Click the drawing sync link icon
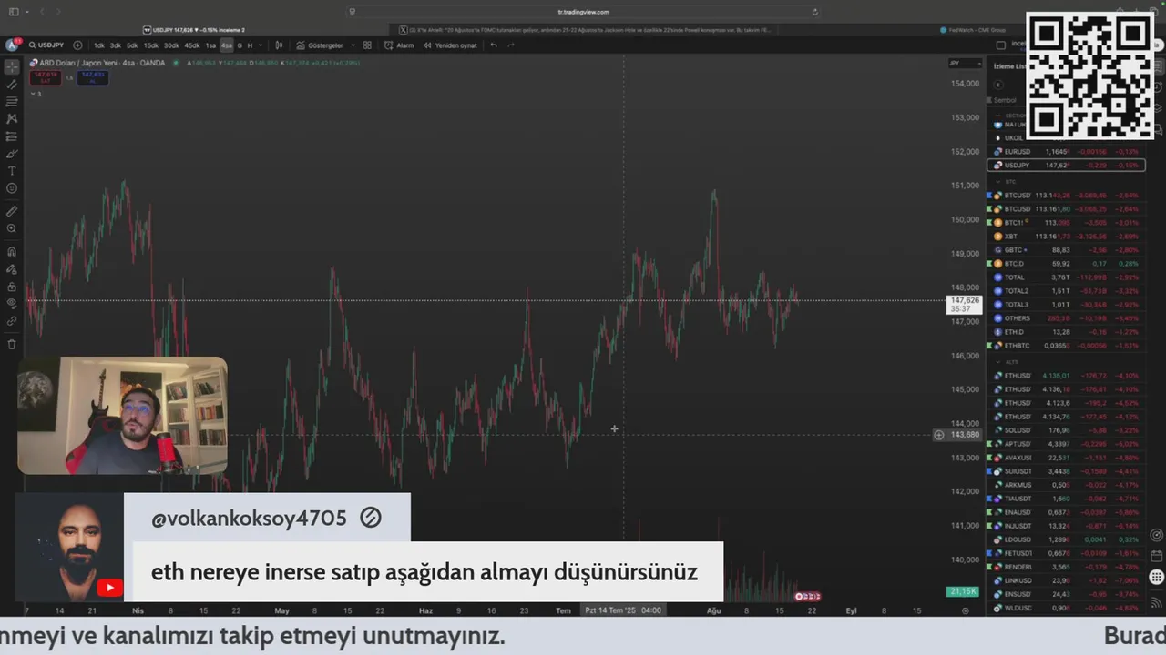 (x=12, y=321)
